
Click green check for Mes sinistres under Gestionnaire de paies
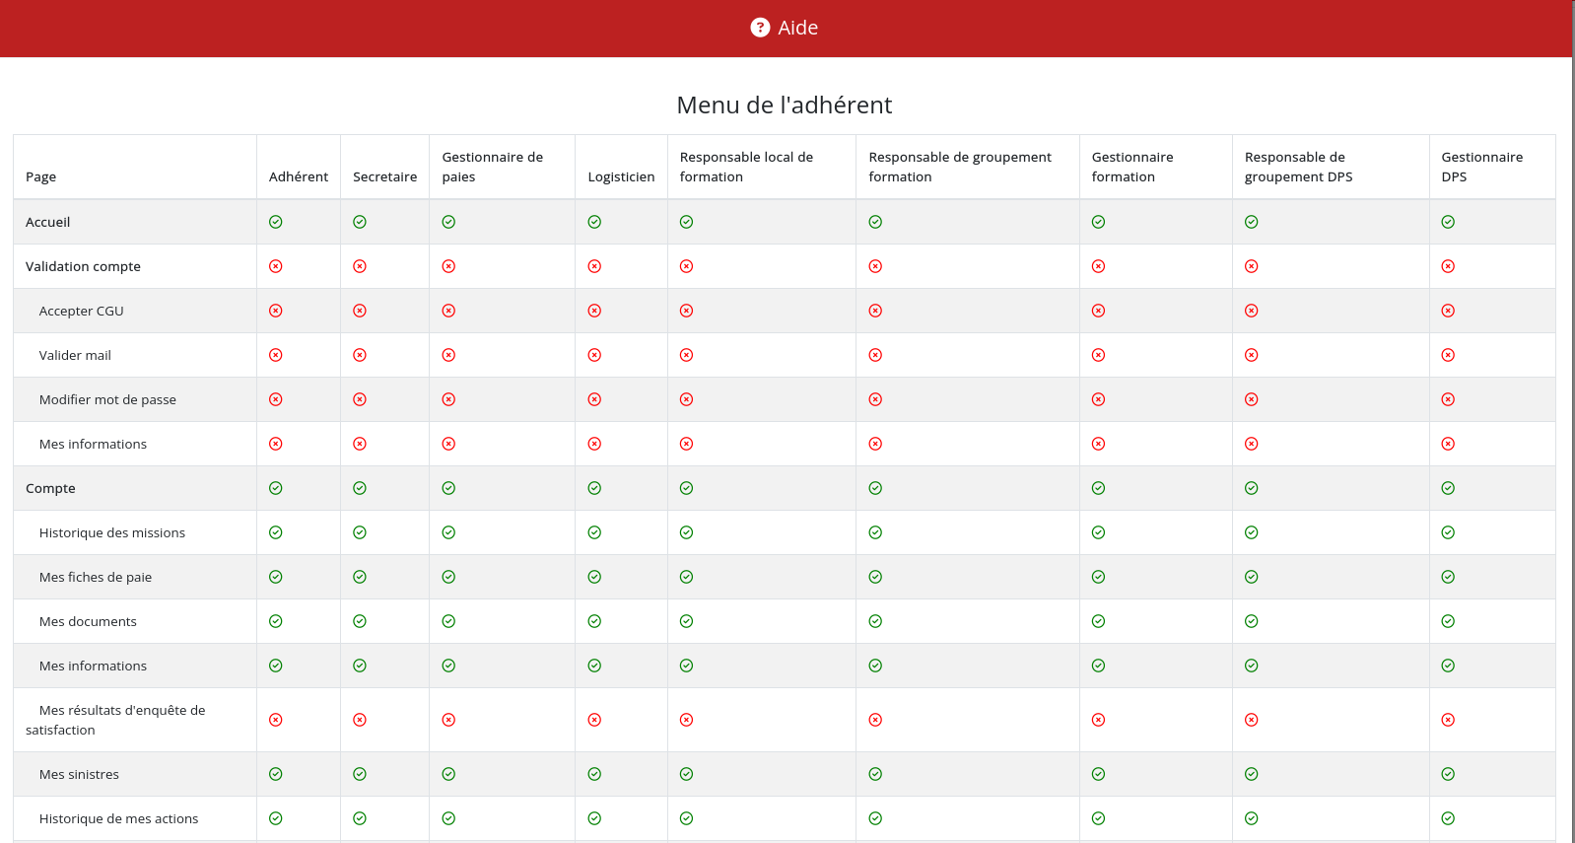(x=448, y=774)
